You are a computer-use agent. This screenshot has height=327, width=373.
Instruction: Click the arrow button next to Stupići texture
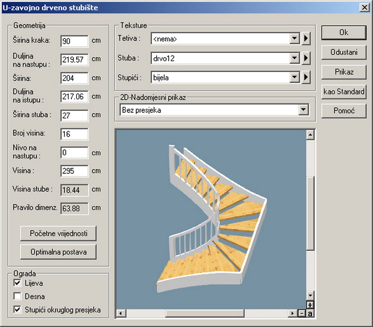pos(306,77)
